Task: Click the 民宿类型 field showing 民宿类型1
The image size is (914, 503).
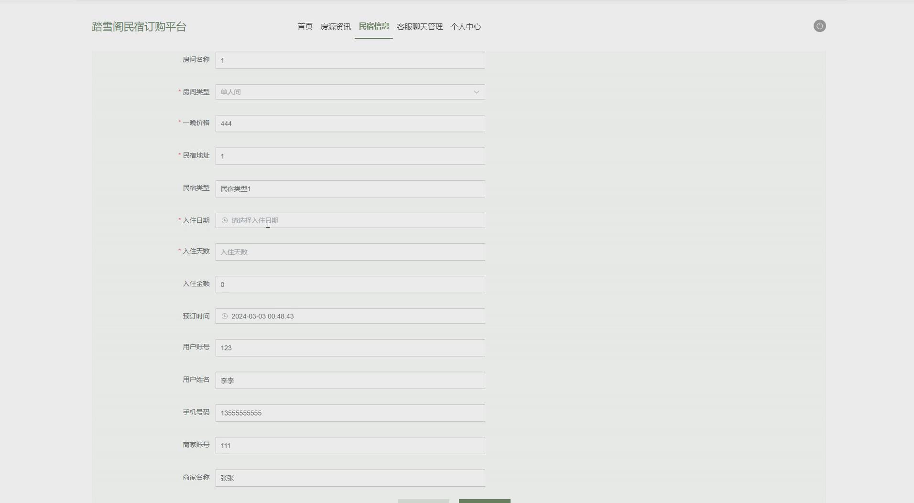Action: pyautogui.click(x=350, y=188)
